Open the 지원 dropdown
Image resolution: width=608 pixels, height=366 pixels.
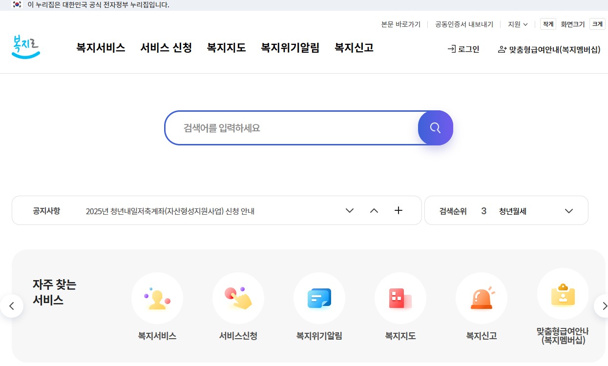click(518, 24)
